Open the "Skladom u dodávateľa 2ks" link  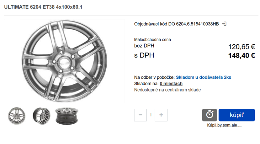[x=204, y=77]
